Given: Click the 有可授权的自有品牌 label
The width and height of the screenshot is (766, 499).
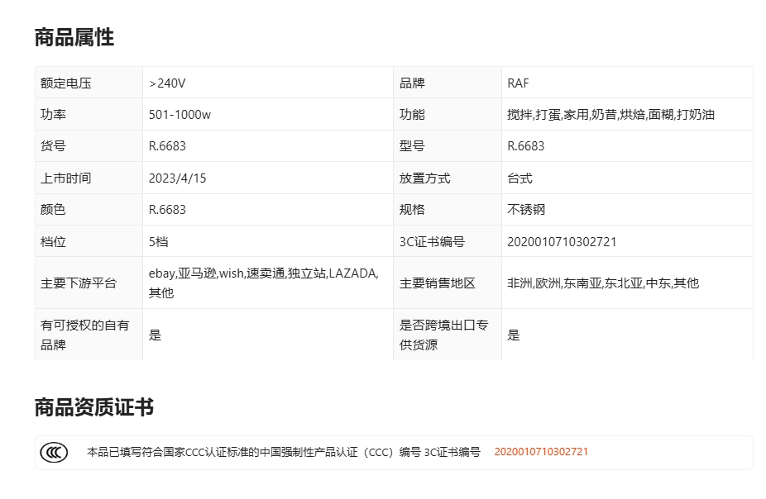Looking at the screenshot, I should point(85,335).
